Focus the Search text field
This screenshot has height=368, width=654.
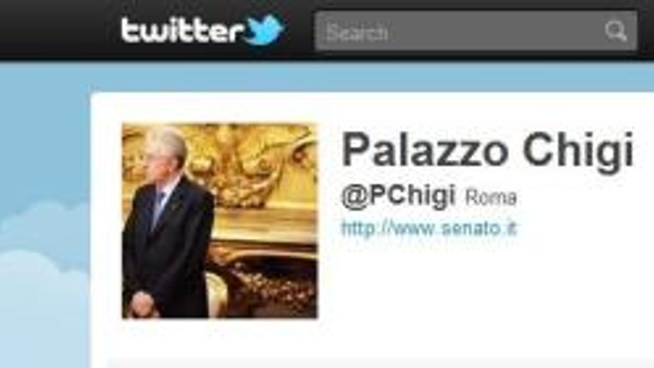[475, 31]
